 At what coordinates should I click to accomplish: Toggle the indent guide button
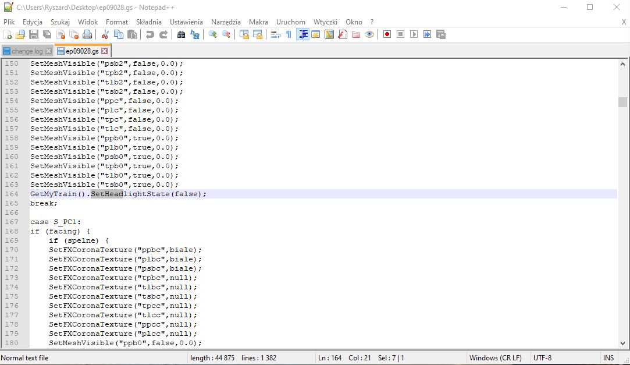[302, 34]
